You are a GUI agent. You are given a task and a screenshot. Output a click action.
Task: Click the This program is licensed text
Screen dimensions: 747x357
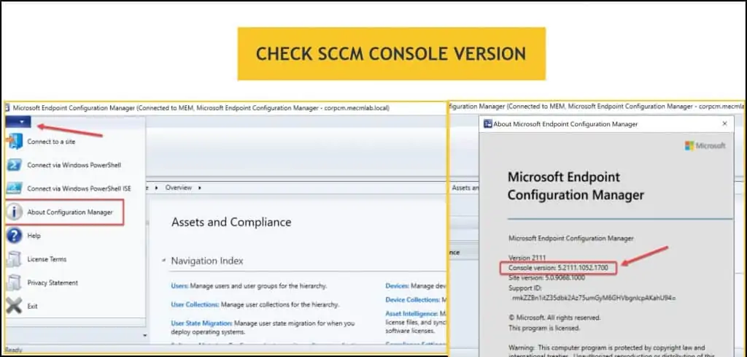point(544,328)
